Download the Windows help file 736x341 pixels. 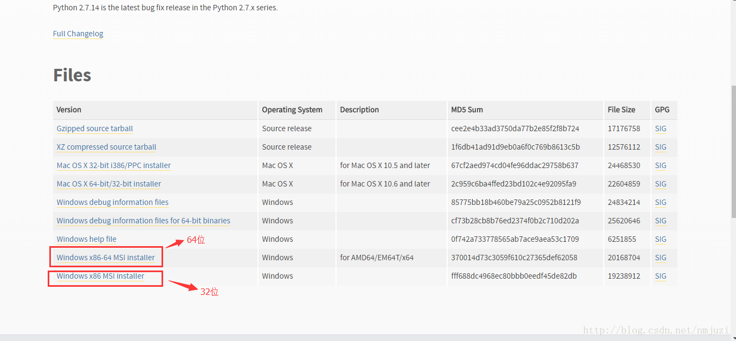click(x=87, y=239)
